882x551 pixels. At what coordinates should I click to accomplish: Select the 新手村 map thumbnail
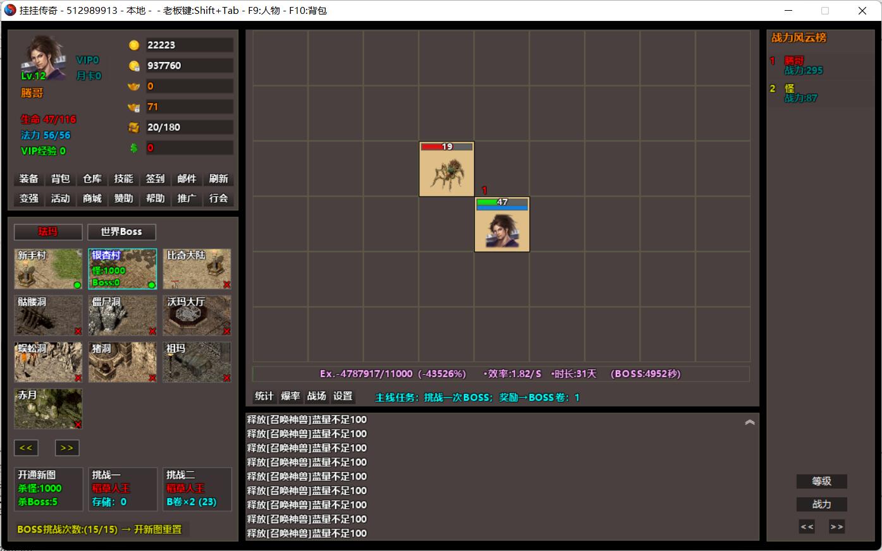(48, 269)
